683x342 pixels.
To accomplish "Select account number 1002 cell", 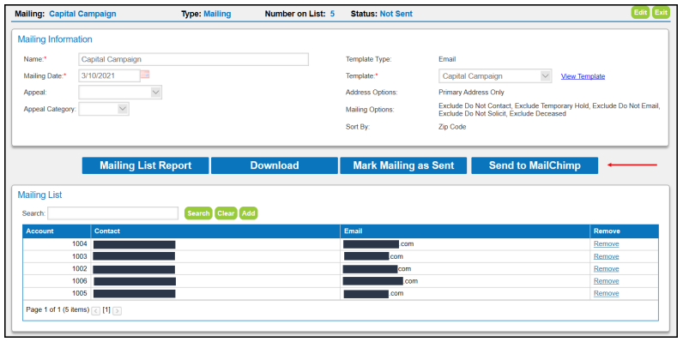I will pyautogui.click(x=57, y=269).
